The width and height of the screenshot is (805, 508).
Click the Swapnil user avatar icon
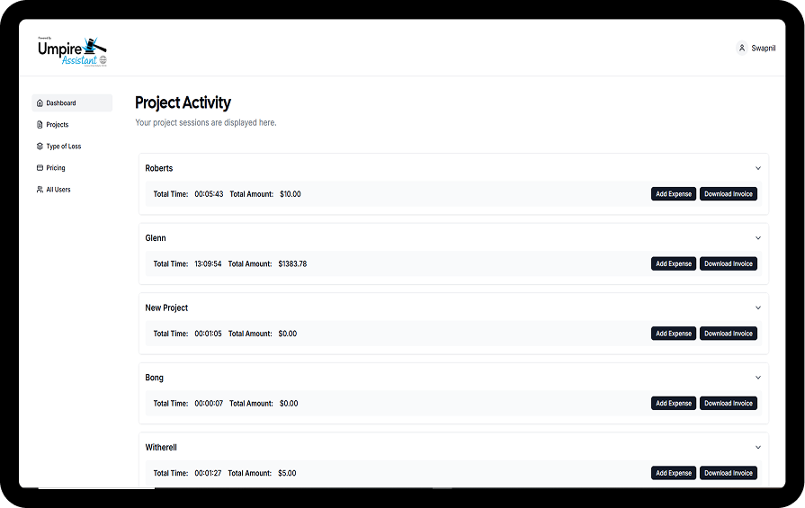click(742, 48)
